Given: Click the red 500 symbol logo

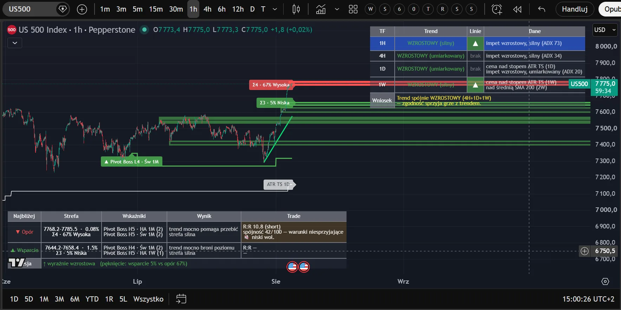Looking at the screenshot, I should [x=12, y=30].
